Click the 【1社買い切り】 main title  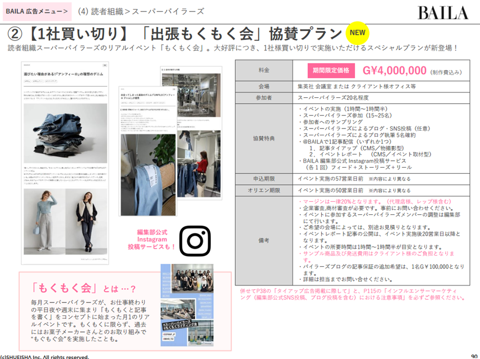[x=174, y=34]
